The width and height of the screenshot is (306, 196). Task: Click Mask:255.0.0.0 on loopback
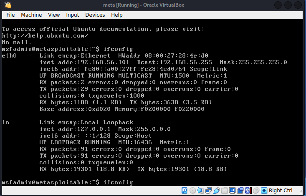click(144, 129)
